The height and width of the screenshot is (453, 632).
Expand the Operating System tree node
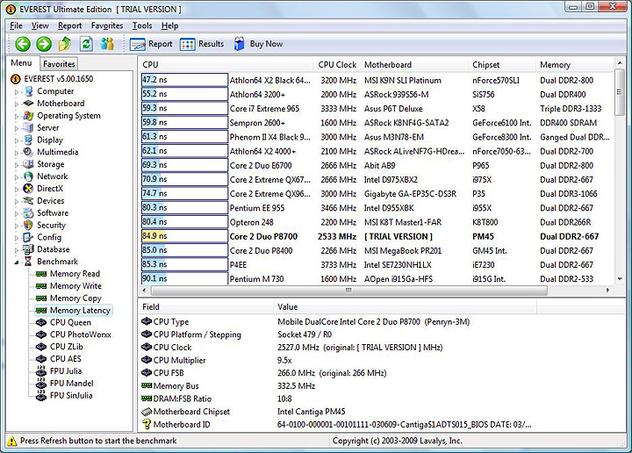[x=17, y=116]
